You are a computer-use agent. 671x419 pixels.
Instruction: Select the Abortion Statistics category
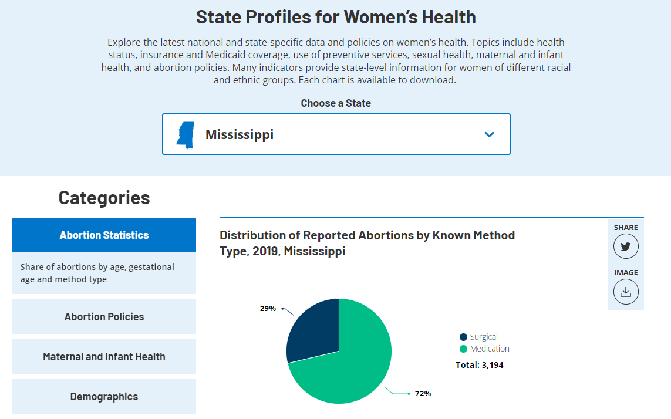(104, 235)
